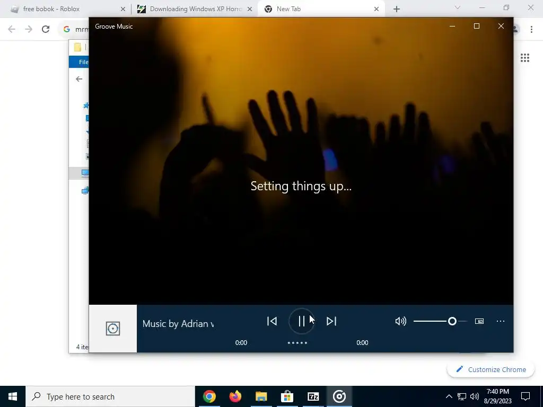The image size is (543, 407).
Task: Click the 'Music by Adrian' track title
Action: pos(178,324)
